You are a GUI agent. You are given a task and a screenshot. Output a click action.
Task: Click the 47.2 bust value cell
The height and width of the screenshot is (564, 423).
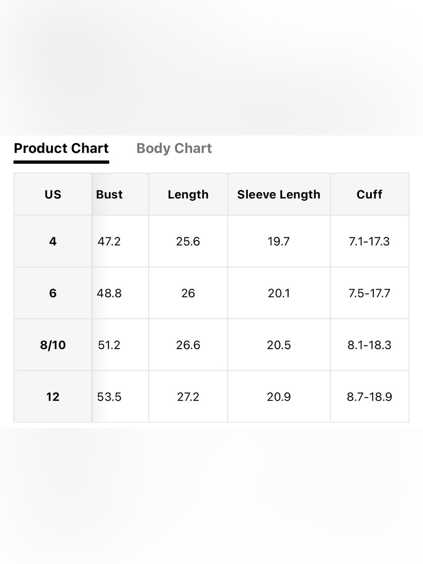(x=120, y=241)
